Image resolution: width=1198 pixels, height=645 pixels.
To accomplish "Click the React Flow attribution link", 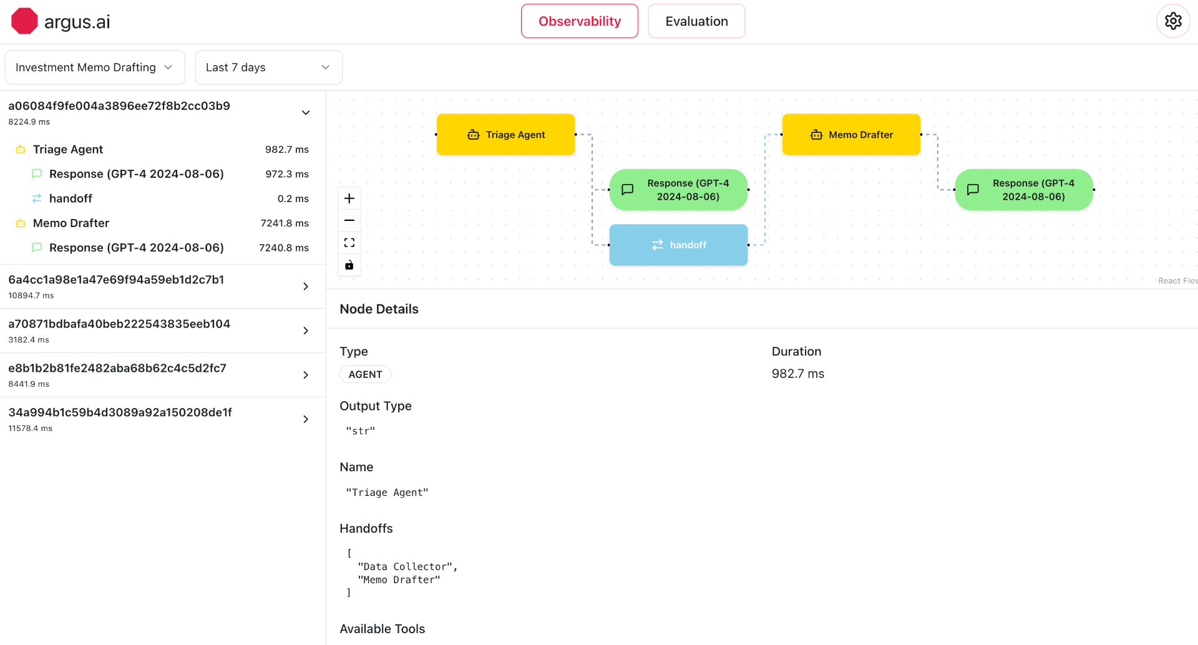I will point(1177,280).
